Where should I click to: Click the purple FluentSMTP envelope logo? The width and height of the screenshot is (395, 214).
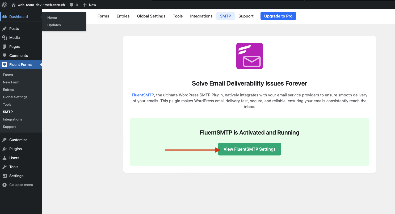tap(250, 56)
